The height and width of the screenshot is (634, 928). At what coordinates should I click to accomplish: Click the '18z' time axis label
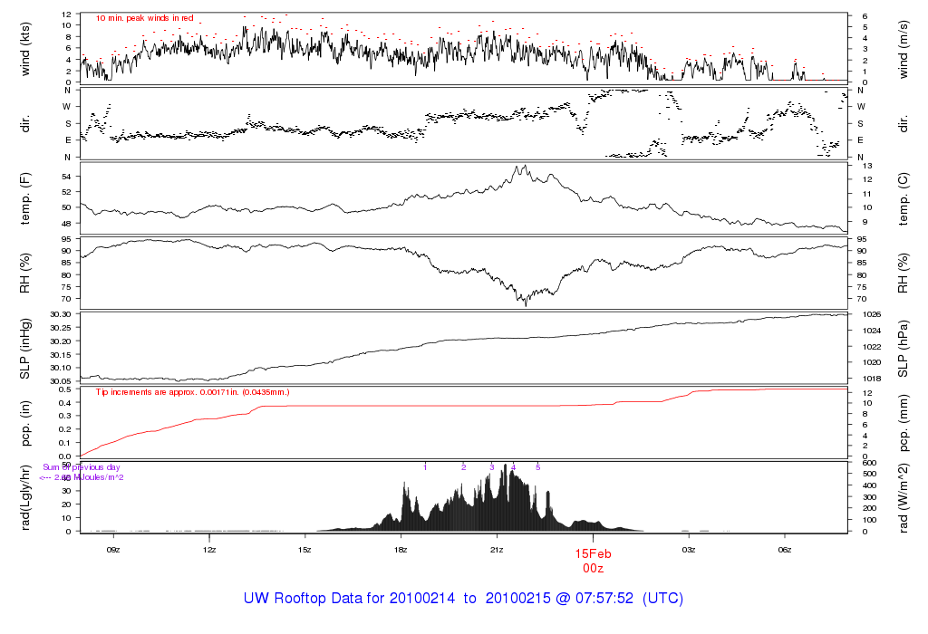pos(401,550)
